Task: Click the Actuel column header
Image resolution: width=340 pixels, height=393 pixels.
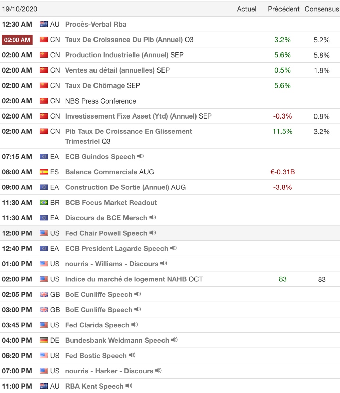Action: pyautogui.click(x=247, y=9)
